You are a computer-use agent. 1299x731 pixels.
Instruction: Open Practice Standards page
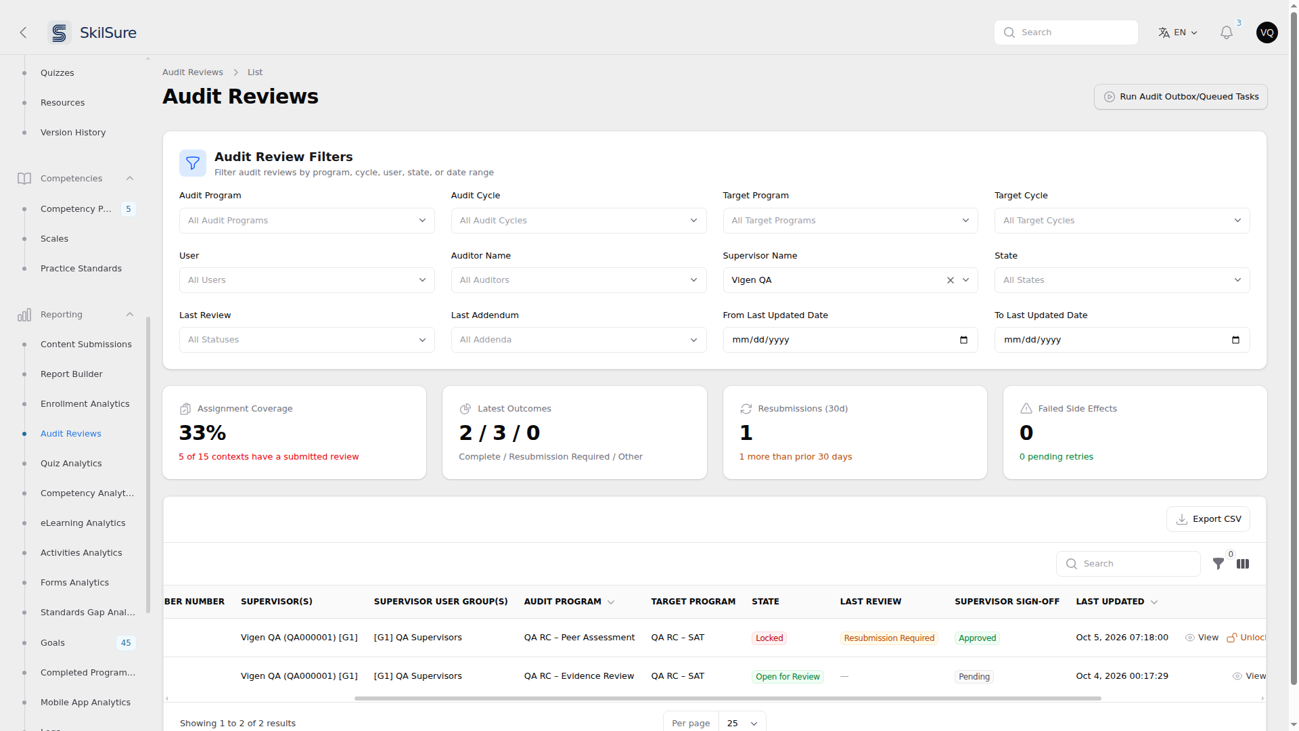tap(81, 269)
